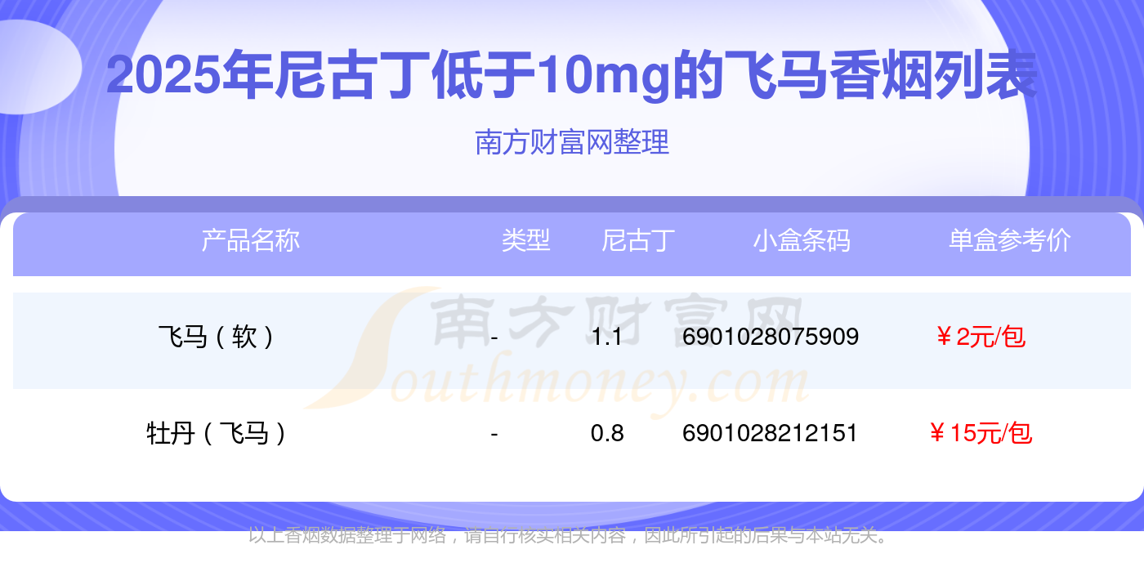Select the 类型 column header
This screenshot has width=1144, height=572.
point(525,240)
